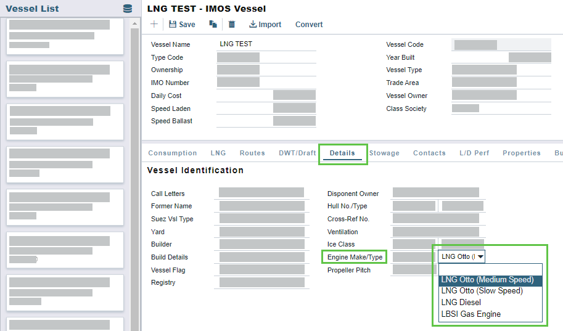Image resolution: width=563 pixels, height=331 pixels.
Task: Delete vessel using the trash icon
Action: pos(232,25)
